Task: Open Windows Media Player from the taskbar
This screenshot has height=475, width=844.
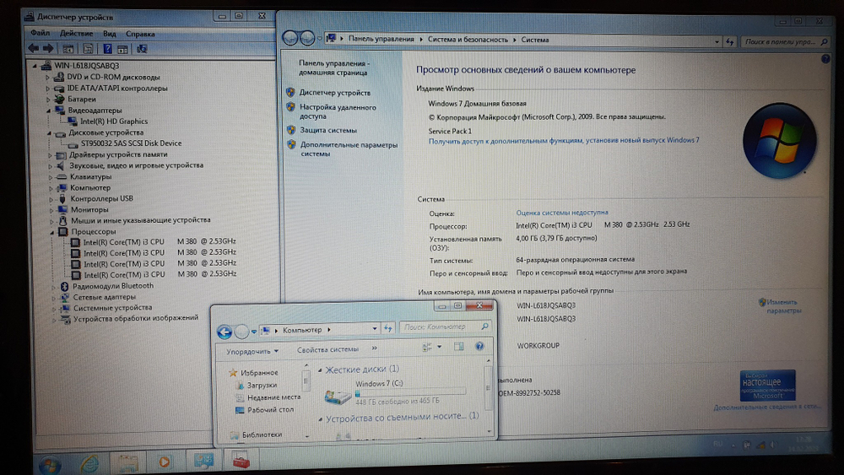Action: tap(165, 462)
